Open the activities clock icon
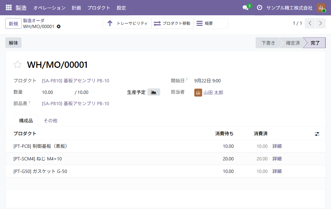 [260, 8]
